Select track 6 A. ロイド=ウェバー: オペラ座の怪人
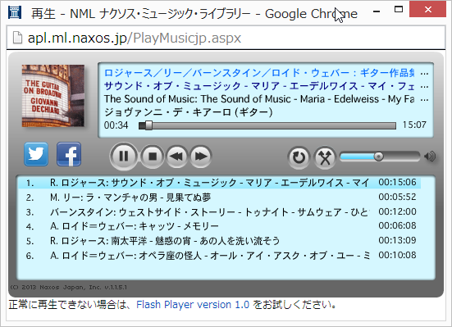This screenshot has width=452, height=327. [219, 255]
